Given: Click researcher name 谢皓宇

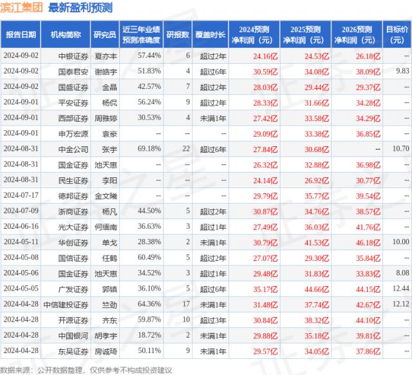Looking at the screenshot, I should click(x=106, y=72).
